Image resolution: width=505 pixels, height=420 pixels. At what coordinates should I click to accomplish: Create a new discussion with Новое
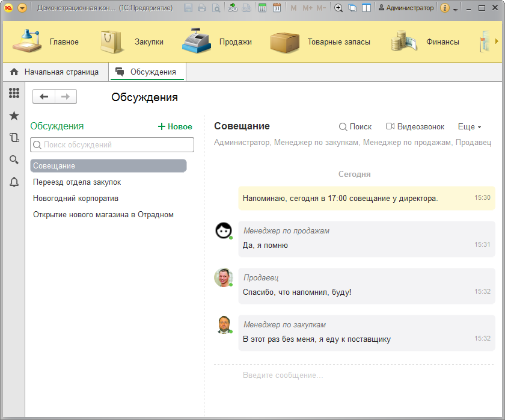point(175,126)
